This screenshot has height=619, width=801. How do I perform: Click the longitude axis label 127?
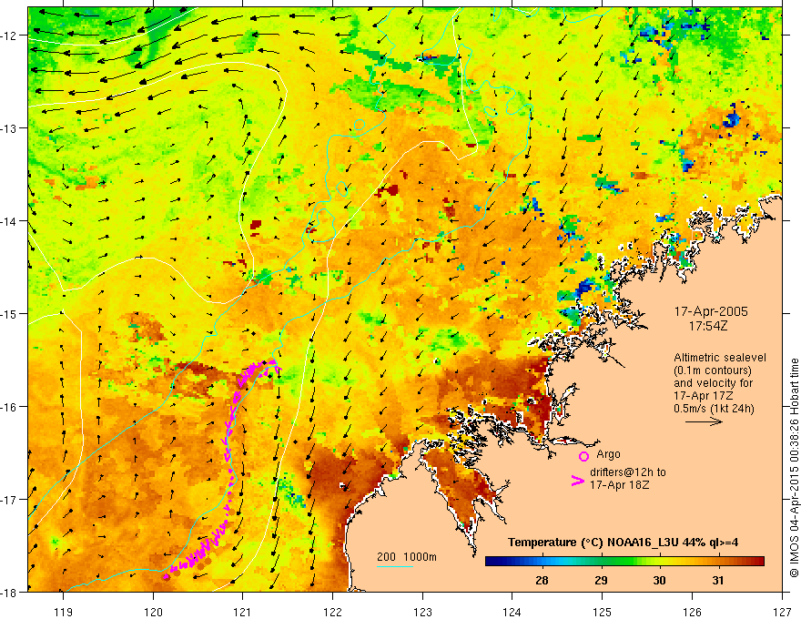pyautogui.click(x=782, y=612)
